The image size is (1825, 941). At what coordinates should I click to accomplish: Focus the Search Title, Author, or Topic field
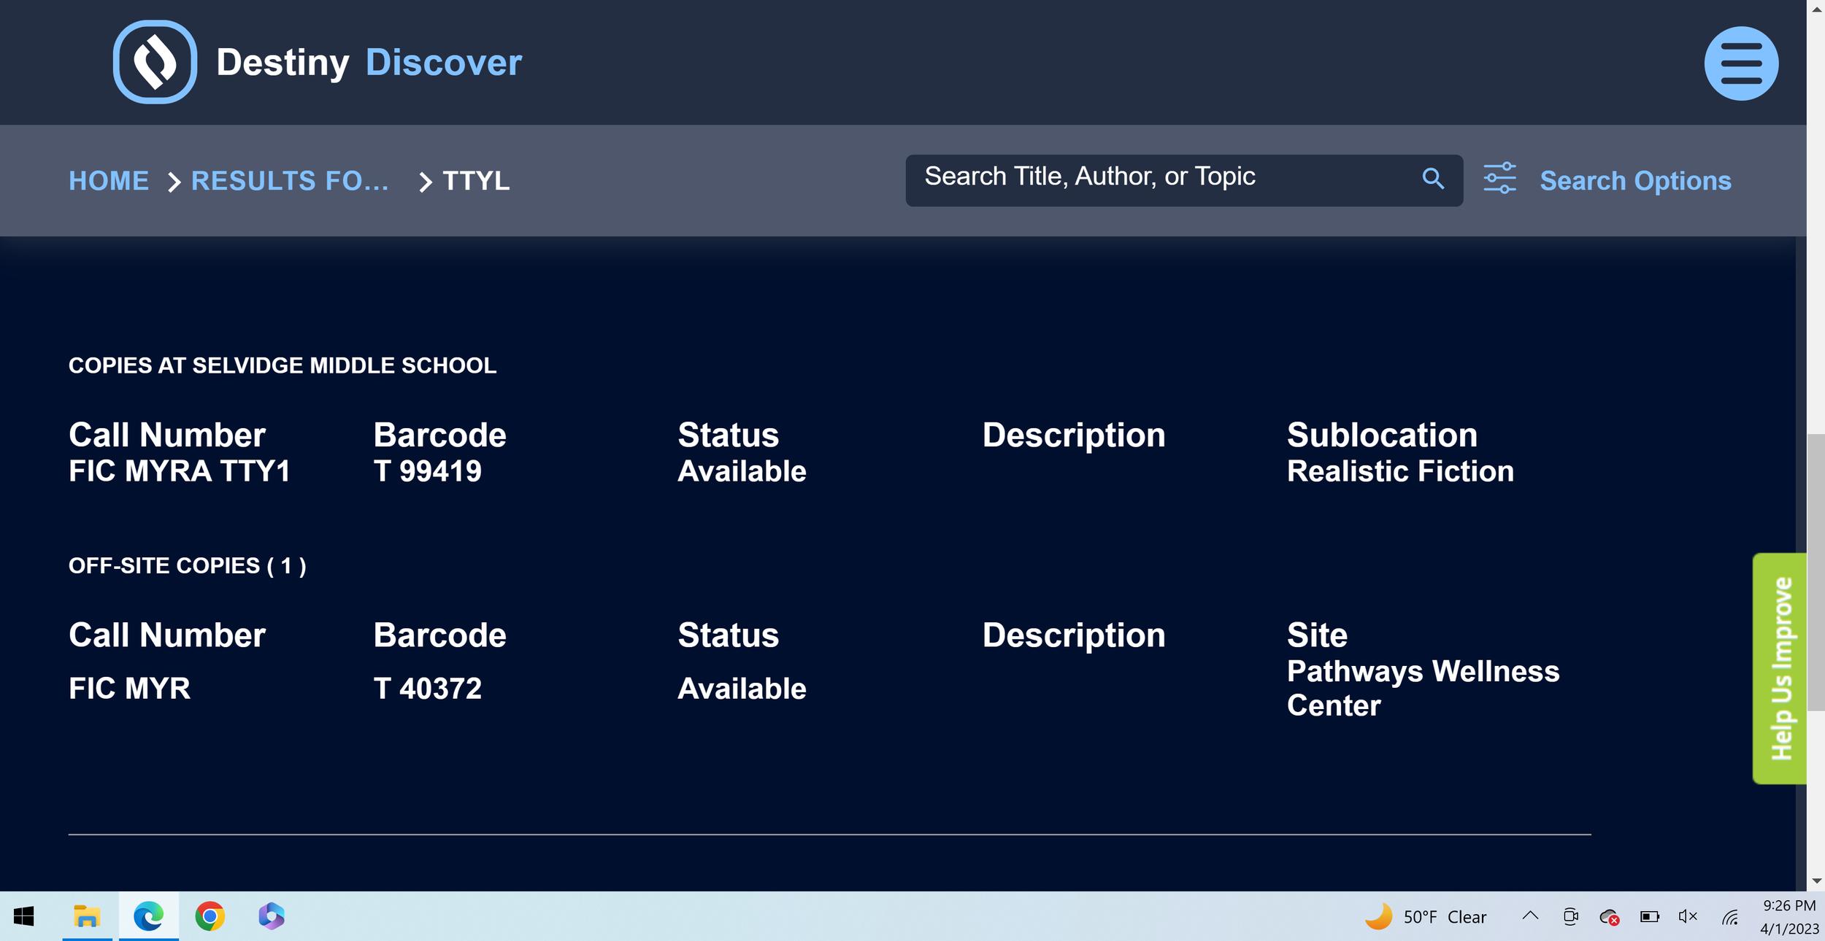point(1161,177)
